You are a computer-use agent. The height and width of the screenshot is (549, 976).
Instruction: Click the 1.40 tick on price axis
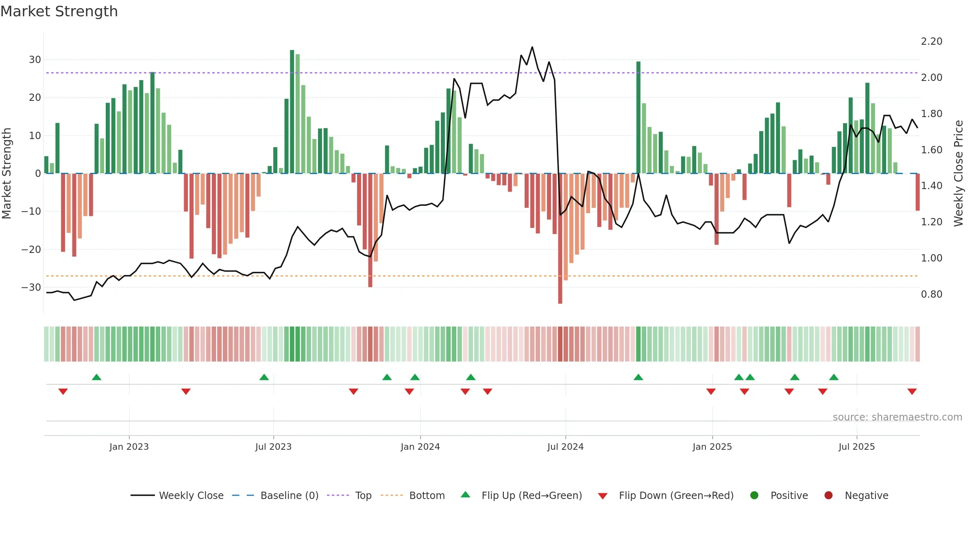tap(932, 186)
